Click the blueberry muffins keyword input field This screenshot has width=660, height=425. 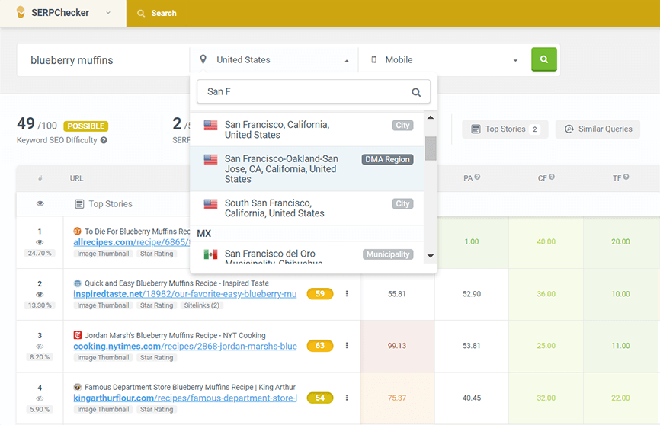click(103, 60)
